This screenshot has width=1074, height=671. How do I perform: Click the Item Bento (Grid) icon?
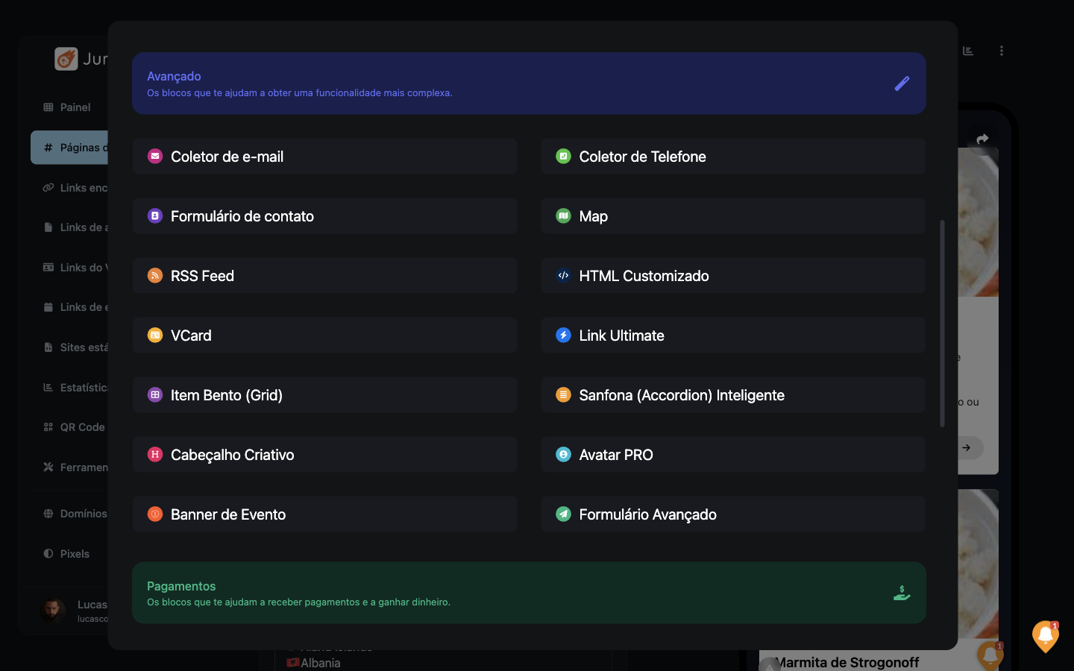coord(155,395)
